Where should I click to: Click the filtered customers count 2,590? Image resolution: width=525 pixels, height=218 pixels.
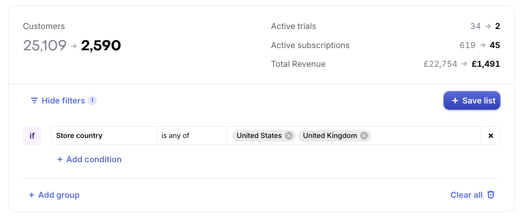101,46
